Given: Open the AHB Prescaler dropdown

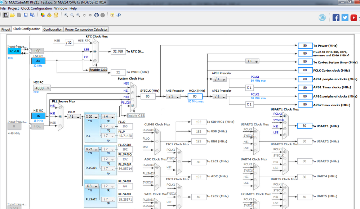Looking at the screenshot, I should [173, 96].
